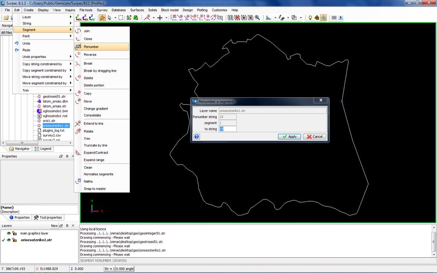Select the arrow pointer tool in toolbar
The image size is (437, 273).
point(110,18)
